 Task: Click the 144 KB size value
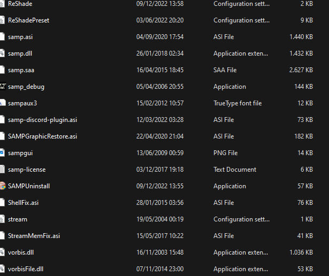click(304, 87)
